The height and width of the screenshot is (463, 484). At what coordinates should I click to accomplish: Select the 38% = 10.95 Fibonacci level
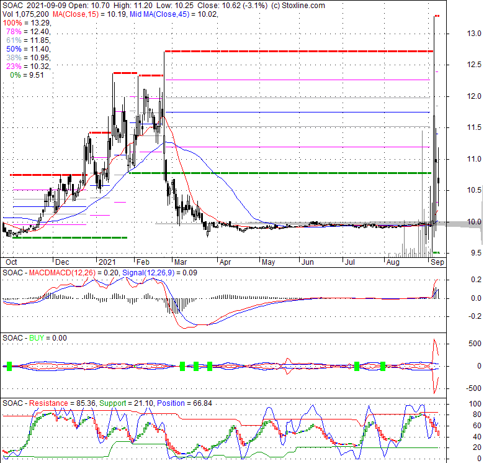(28, 58)
